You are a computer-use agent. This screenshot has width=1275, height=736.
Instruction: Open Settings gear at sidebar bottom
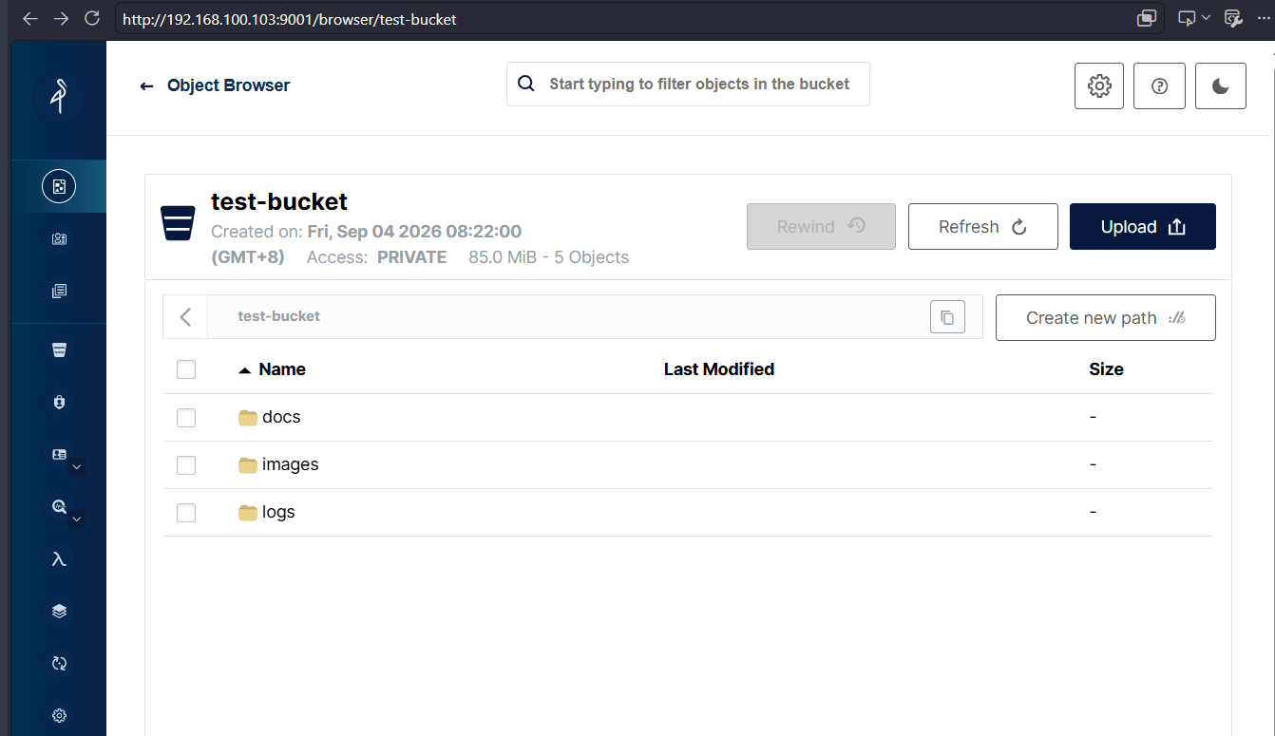(x=59, y=715)
